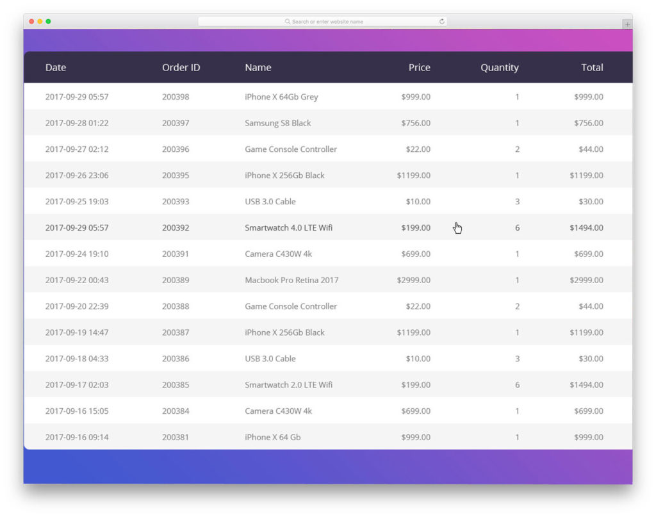Click the Camera C430W 4k row for order 200391

277,254
